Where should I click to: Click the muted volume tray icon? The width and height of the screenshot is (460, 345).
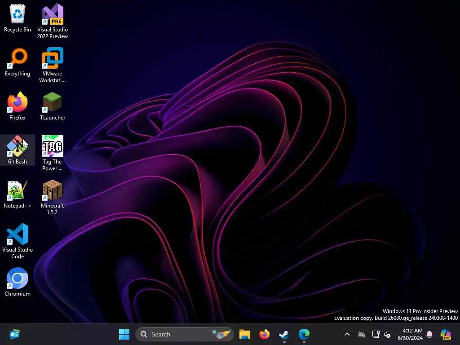pos(387,334)
